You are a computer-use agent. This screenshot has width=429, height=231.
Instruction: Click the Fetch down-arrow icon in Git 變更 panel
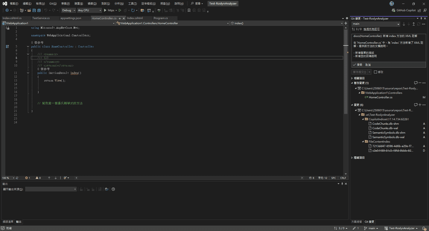pos(404,24)
